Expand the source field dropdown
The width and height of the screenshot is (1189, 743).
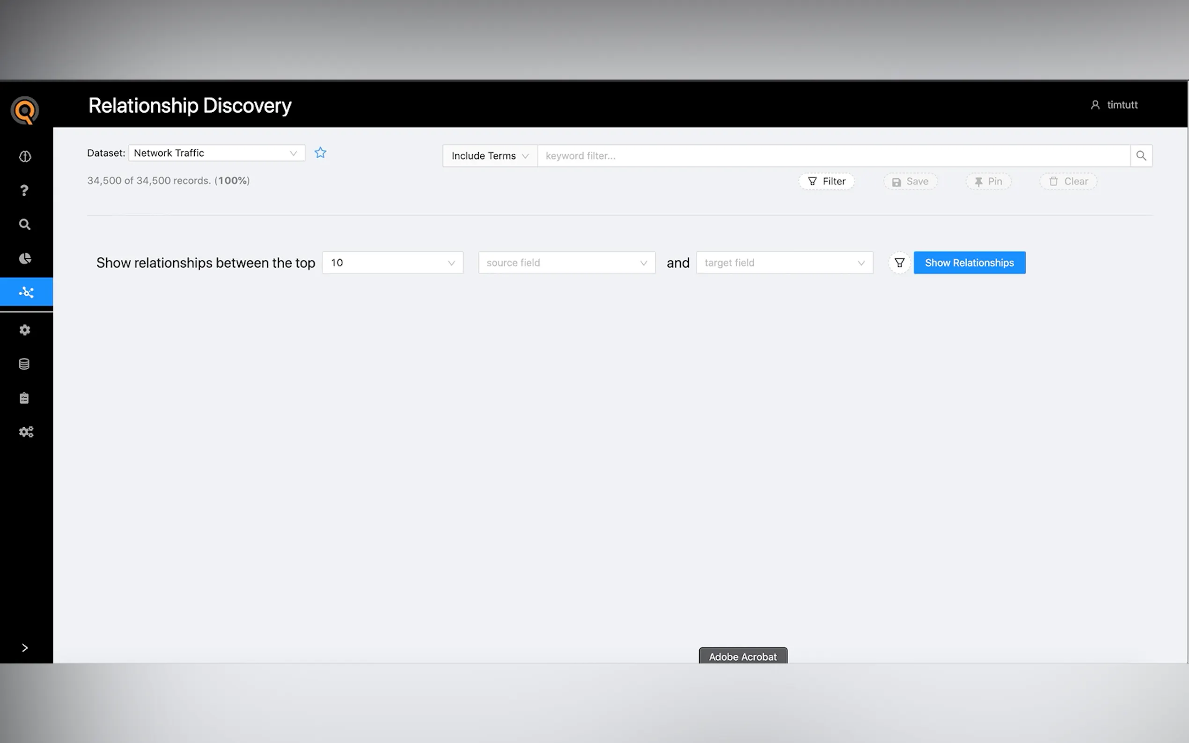click(x=566, y=263)
